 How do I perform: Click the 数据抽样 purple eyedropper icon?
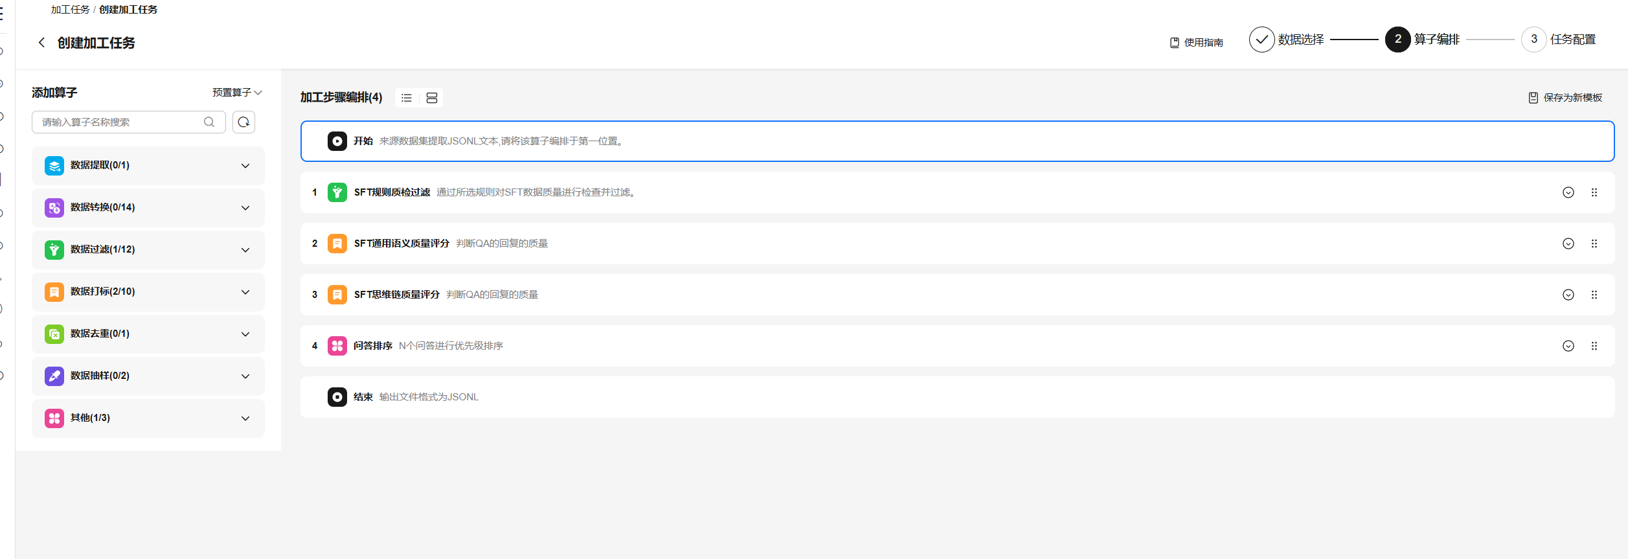click(54, 376)
